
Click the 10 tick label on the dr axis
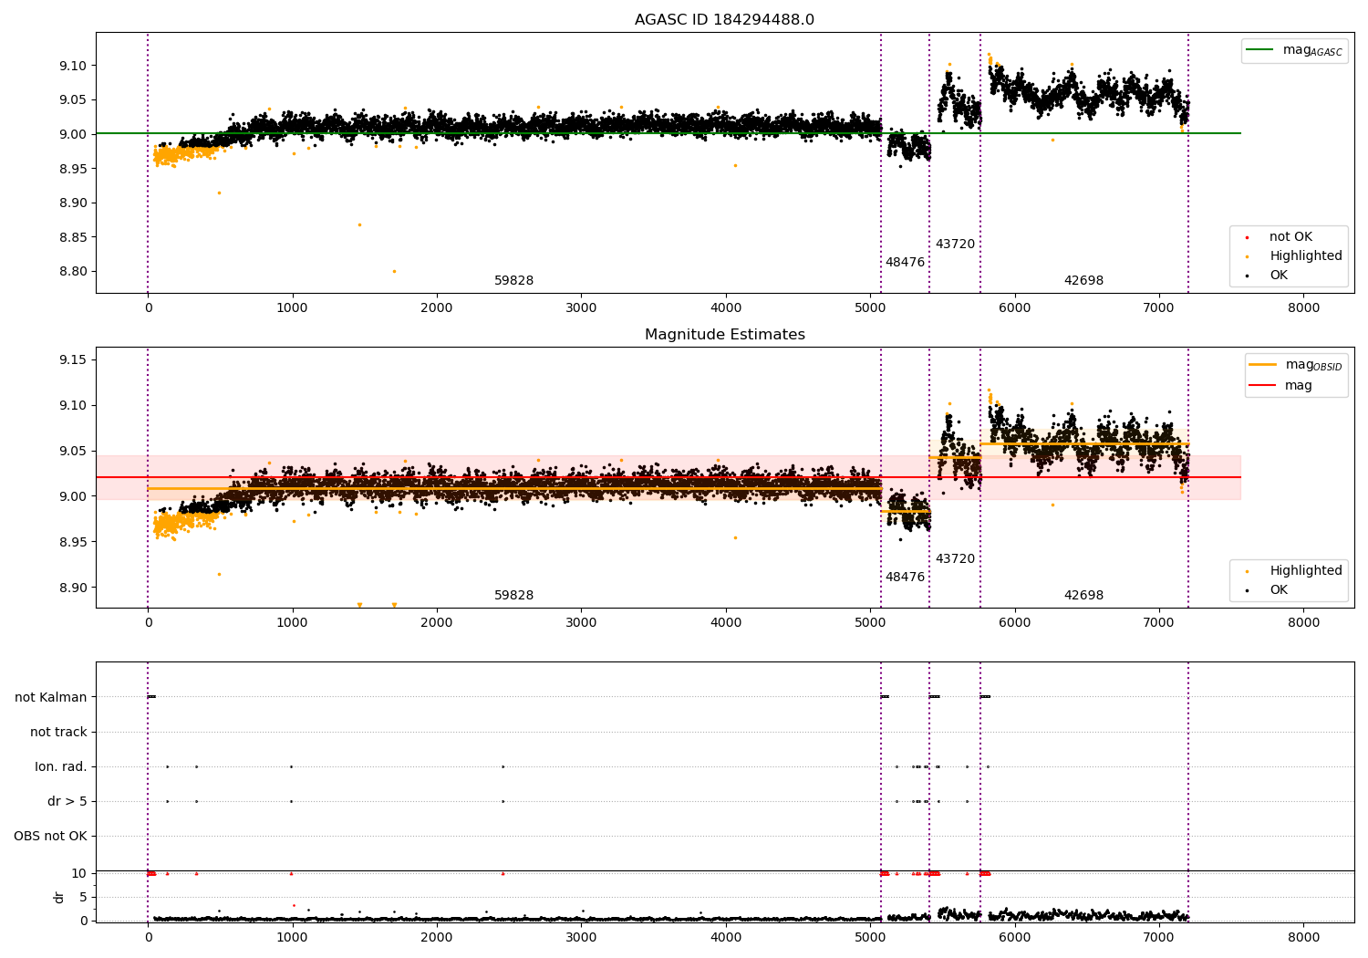(x=79, y=874)
